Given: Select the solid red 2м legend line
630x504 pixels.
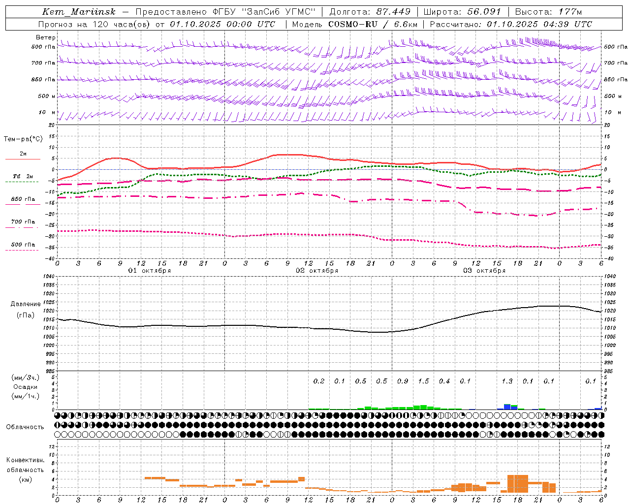Looking at the screenshot, I should 23,159.
